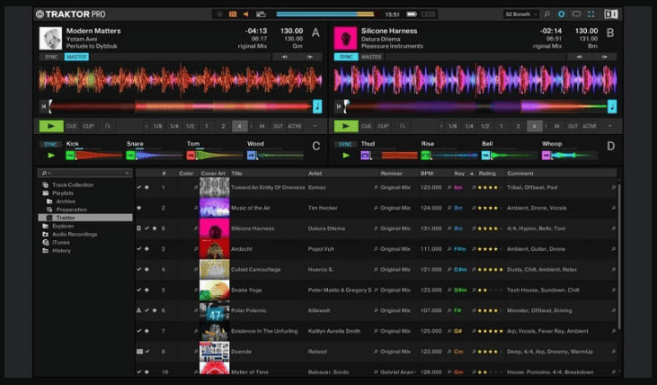Open the Preferences gear icon
The height and width of the screenshot is (385, 657).
click(561, 14)
